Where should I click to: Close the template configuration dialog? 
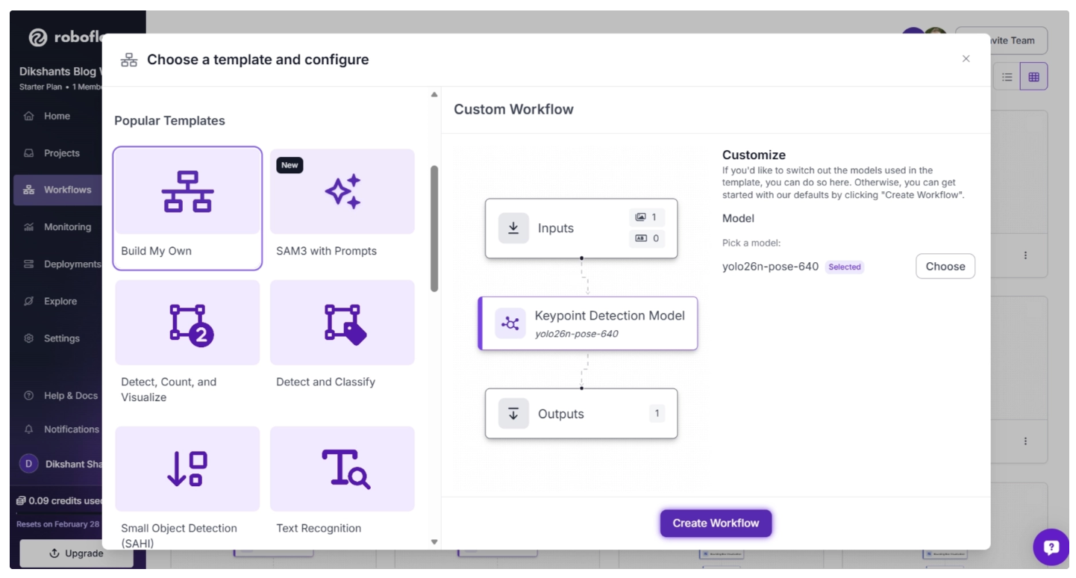[966, 59]
